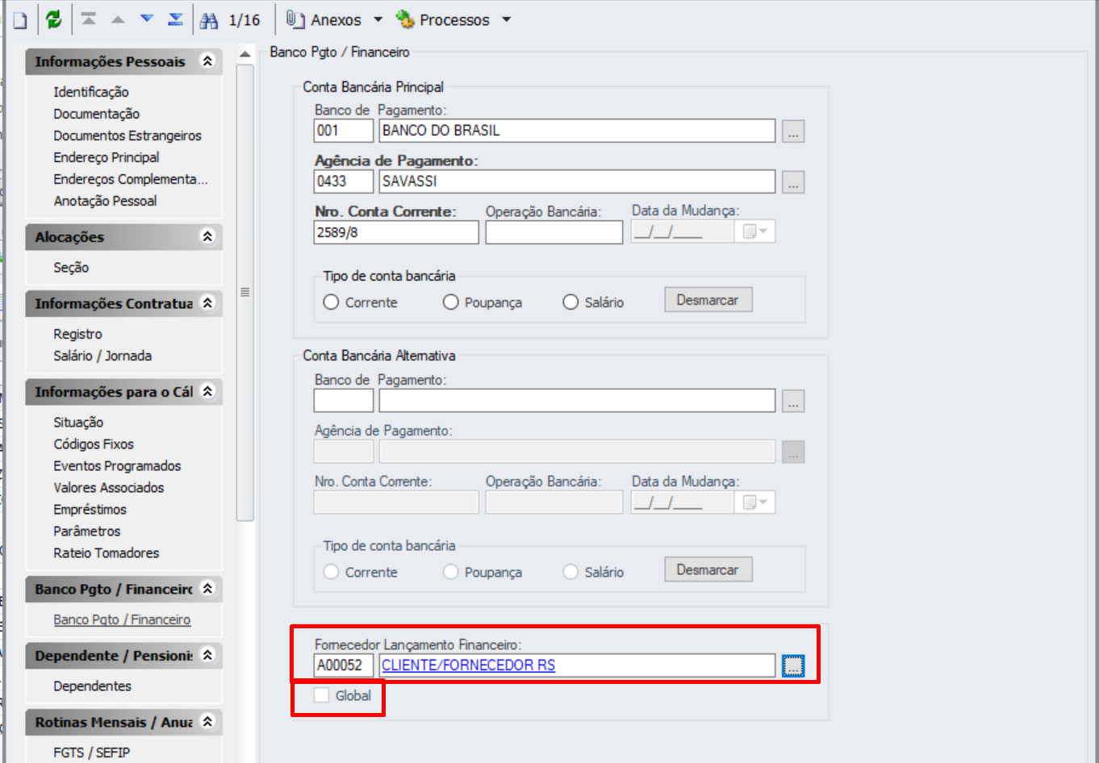Click BANCO DO BRASIL name field

(577, 131)
